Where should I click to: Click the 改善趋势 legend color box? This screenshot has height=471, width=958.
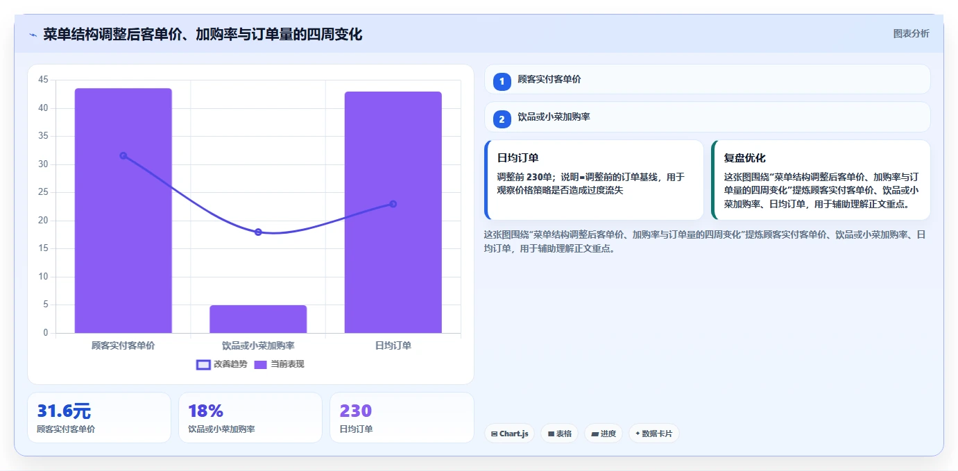[x=203, y=364]
